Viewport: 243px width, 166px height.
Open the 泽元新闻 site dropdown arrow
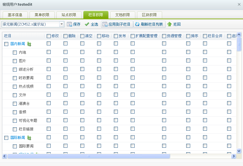coord(62,24)
